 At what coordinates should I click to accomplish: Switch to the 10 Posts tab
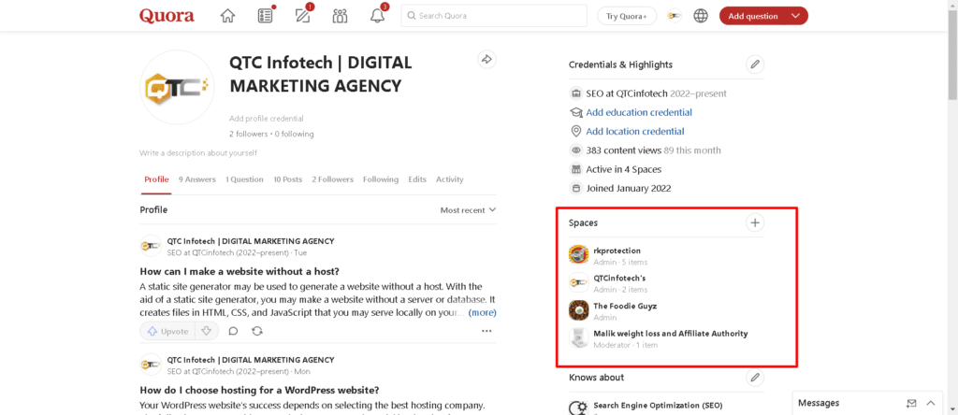pyautogui.click(x=288, y=179)
